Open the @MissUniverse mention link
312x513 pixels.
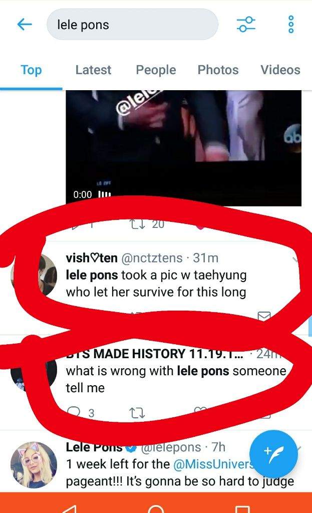tap(213, 464)
